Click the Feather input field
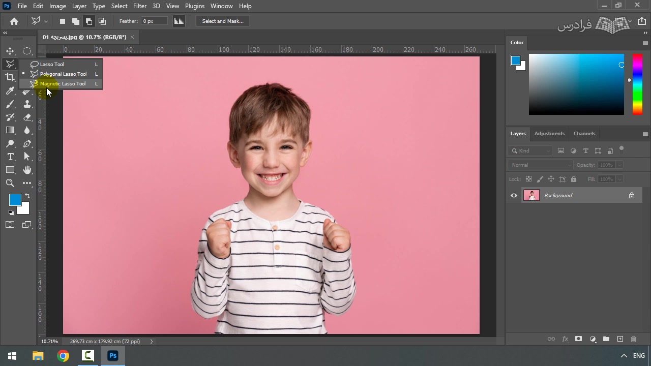The height and width of the screenshot is (366, 651). point(154,21)
